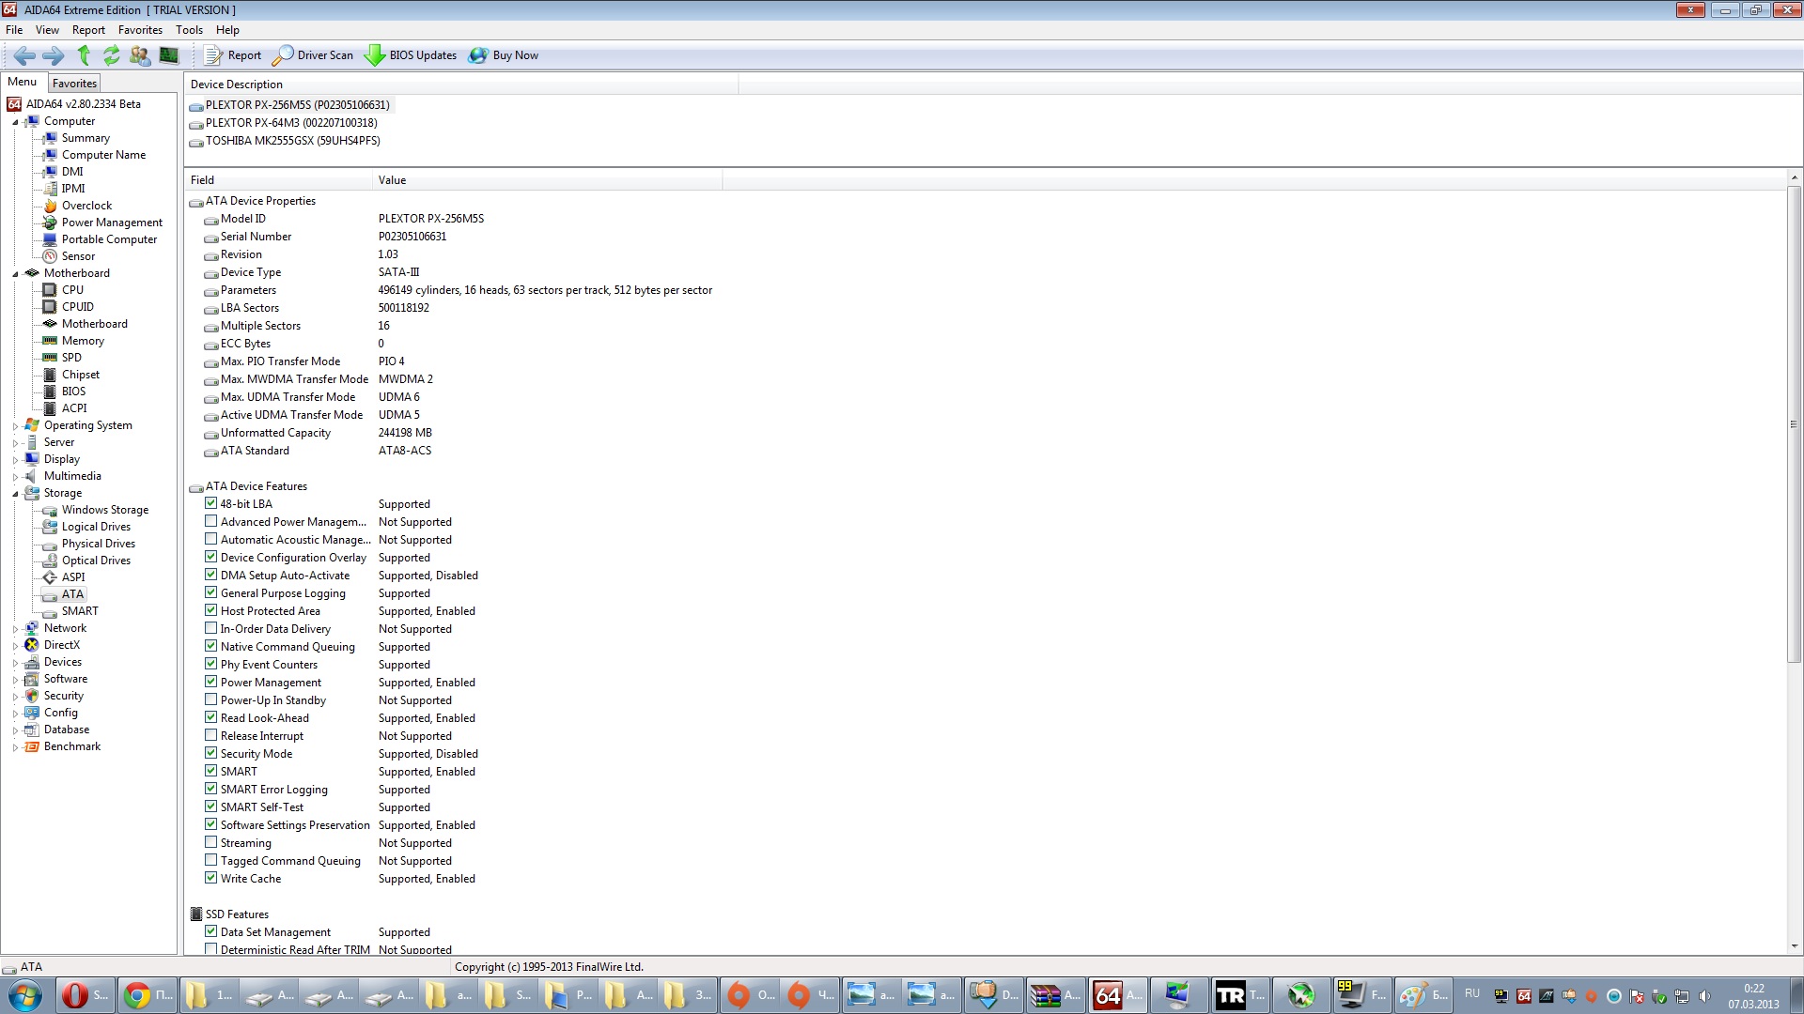1804x1014 pixels.
Task: Open the Sensor page in Computer tree
Action: (78, 256)
